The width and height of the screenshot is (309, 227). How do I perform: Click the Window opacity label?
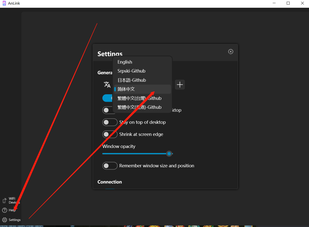coord(119,146)
